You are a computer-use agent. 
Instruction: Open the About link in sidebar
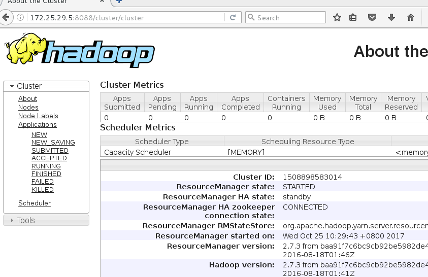pos(27,99)
